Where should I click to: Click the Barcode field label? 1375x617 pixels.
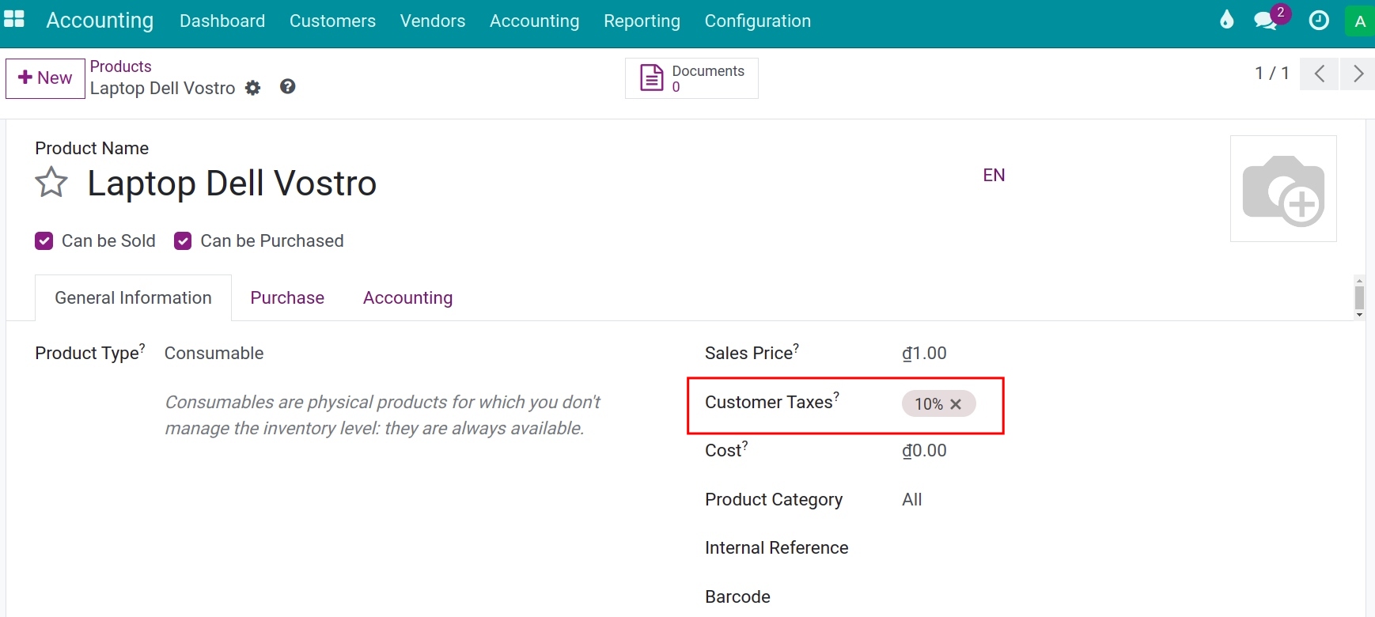(x=737, y=597)
